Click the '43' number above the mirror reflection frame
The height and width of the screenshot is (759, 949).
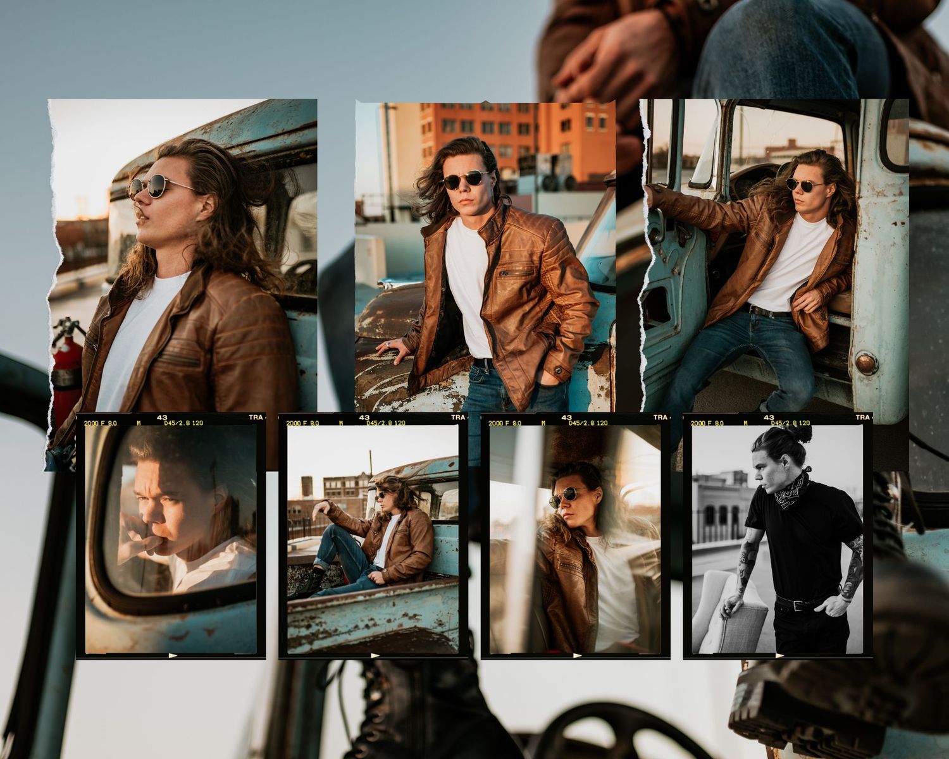pyautogui.click(x=162, y=417)
